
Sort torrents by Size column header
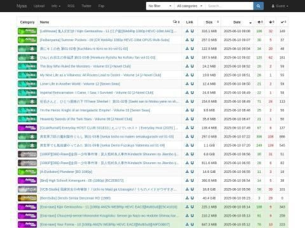pos(209,22)
